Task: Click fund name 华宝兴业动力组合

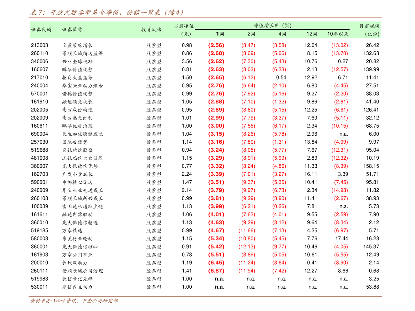Action: (x=83, y=85)
